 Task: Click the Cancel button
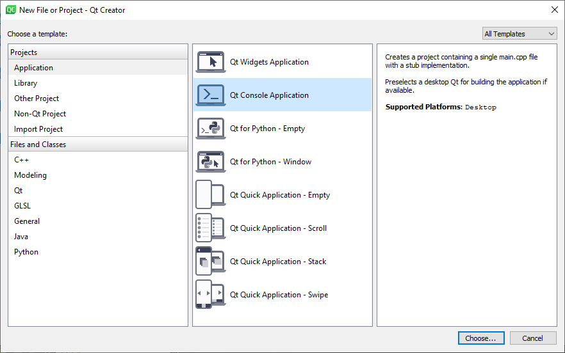(532, 338)
